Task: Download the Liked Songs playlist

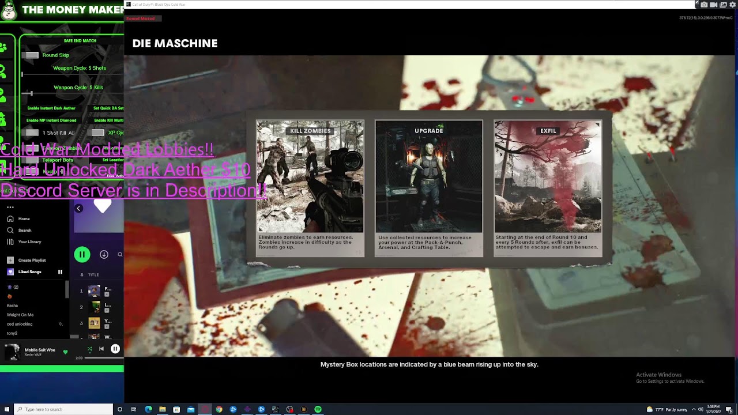Action: [104, 254]
